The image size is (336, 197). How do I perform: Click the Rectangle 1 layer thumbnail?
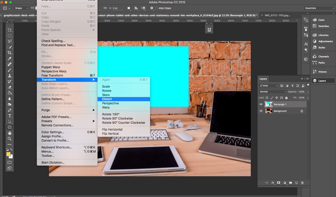click(268, 104)
